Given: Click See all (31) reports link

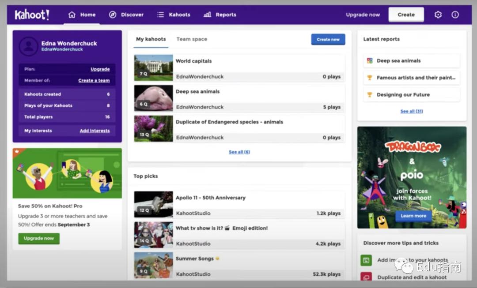Looking at the screenshot, I should 412,111.
